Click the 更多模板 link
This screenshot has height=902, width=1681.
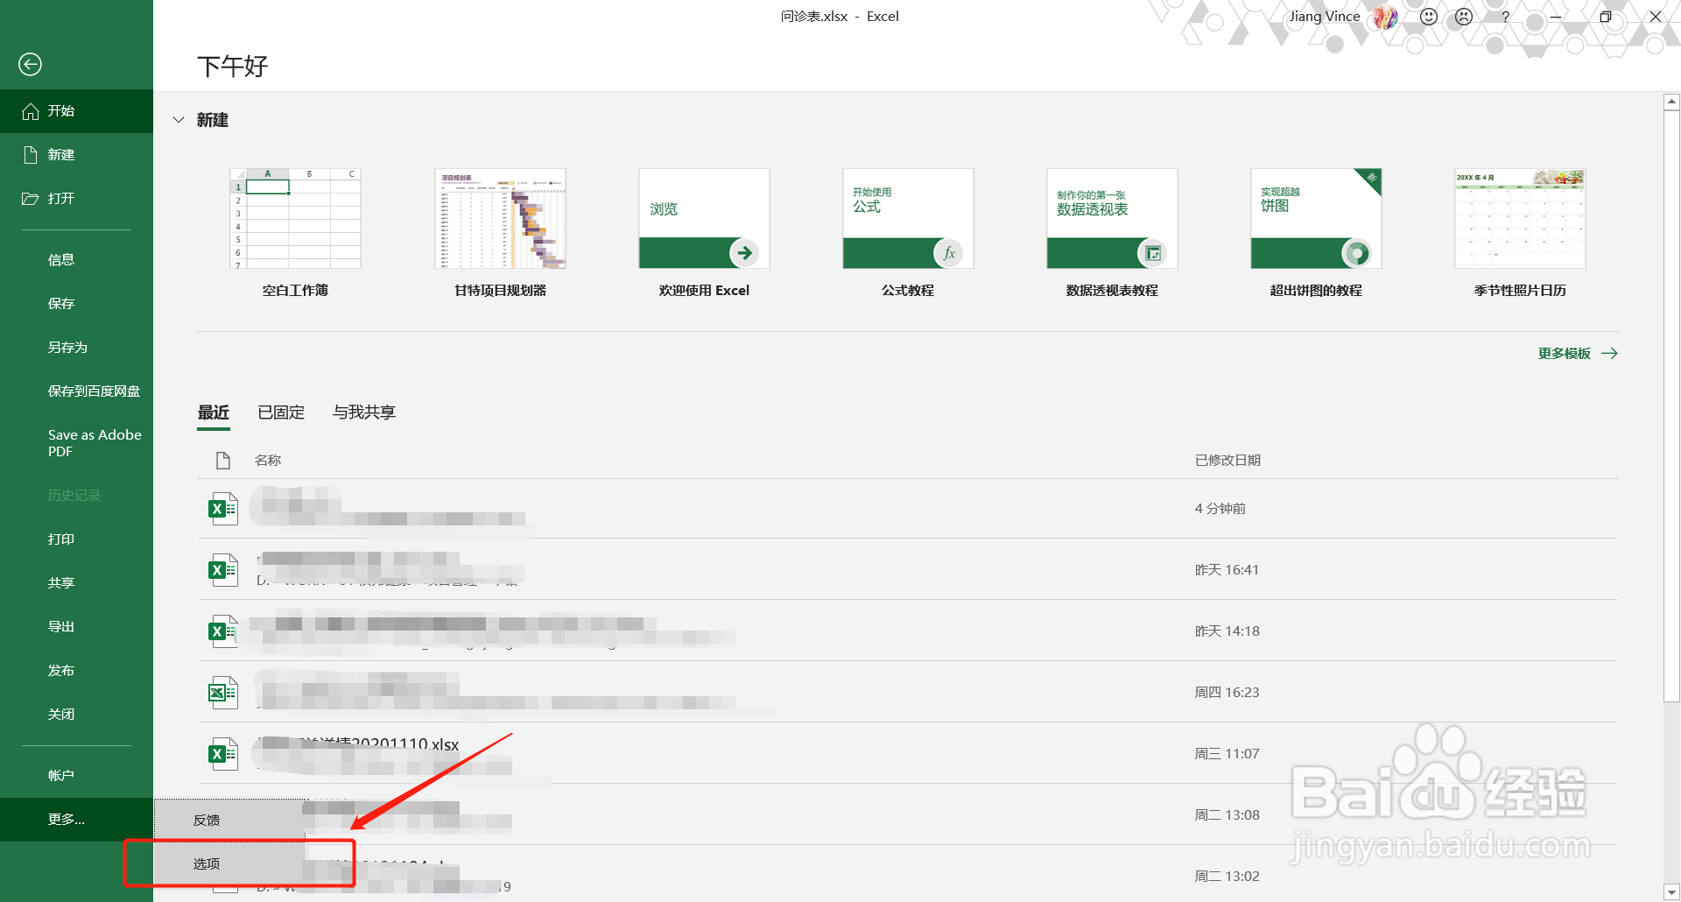(1578, 354)
